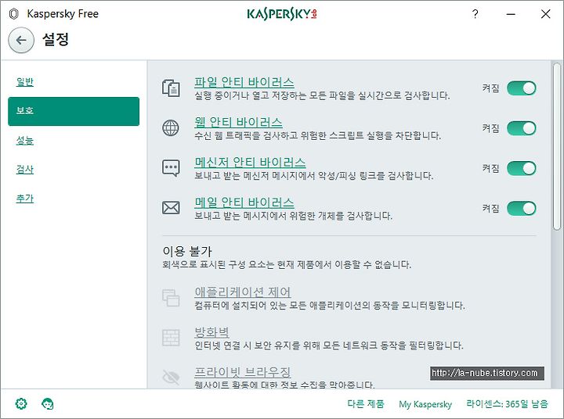
Task: Close the Kaspersky Free window
Action: tap(546, 14)
